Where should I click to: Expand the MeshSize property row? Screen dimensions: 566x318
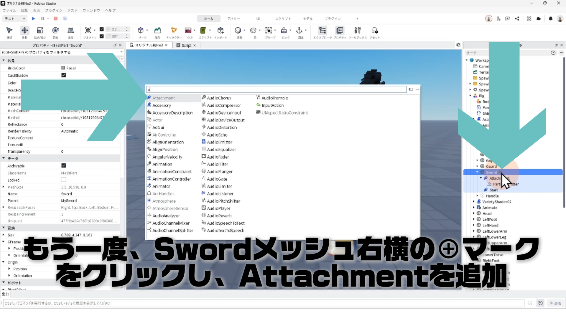pos(4,187)
